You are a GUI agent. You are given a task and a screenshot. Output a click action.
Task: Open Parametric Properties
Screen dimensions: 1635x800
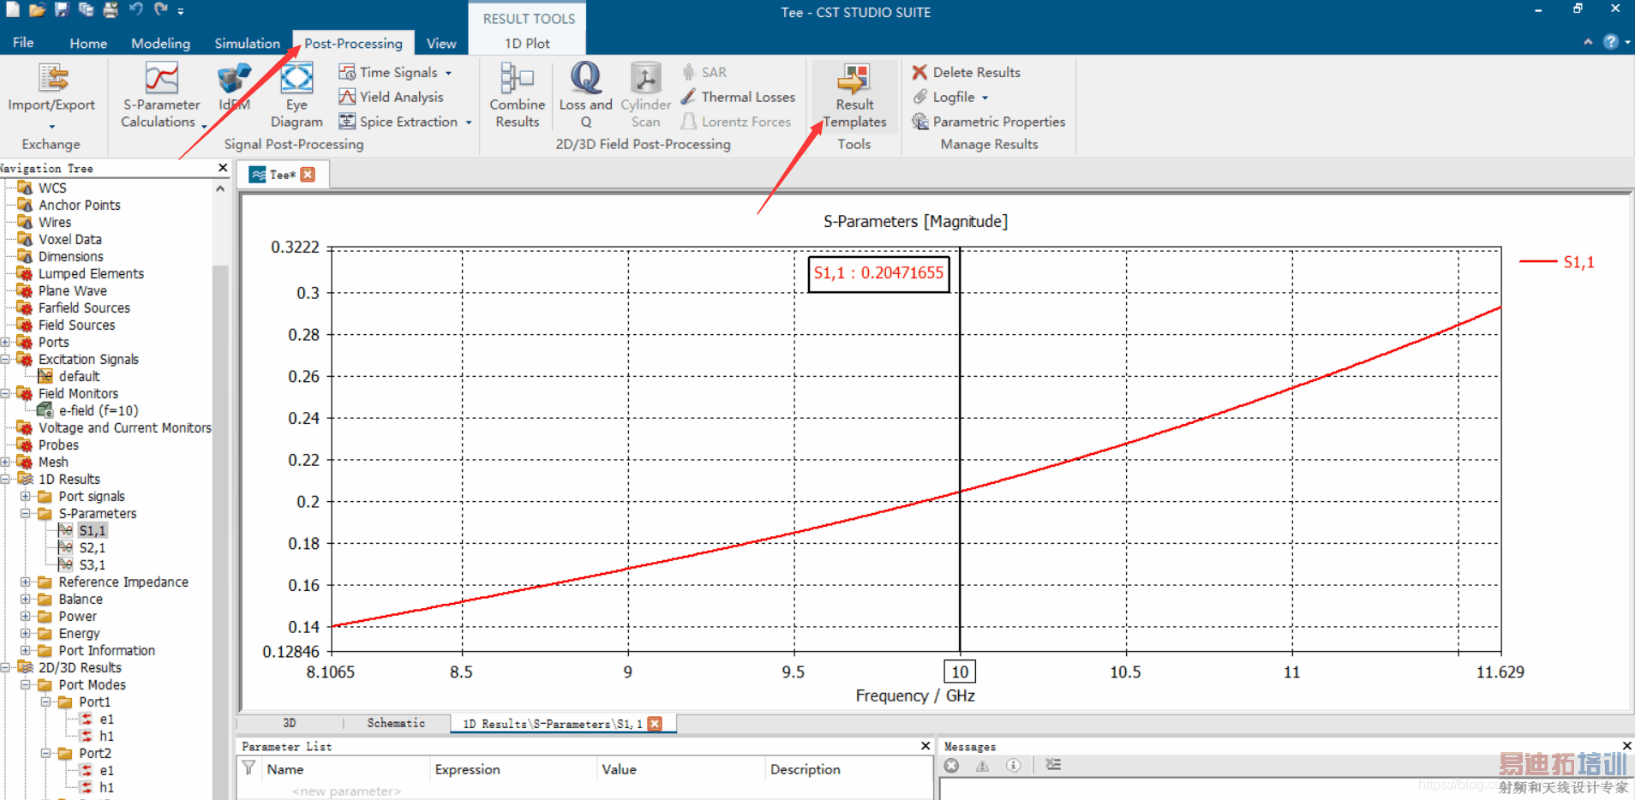[989, 122]
